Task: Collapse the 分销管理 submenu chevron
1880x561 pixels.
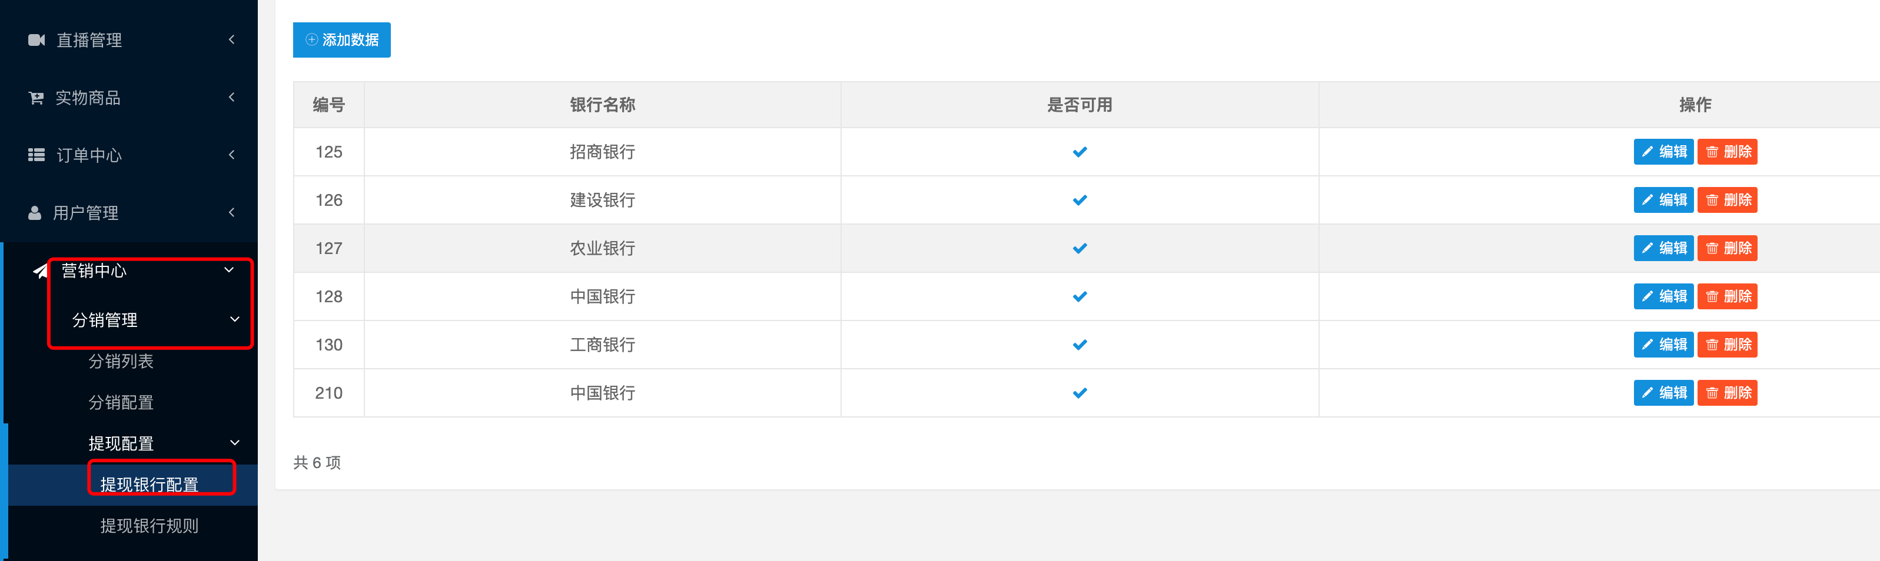Action: (234, 319)
